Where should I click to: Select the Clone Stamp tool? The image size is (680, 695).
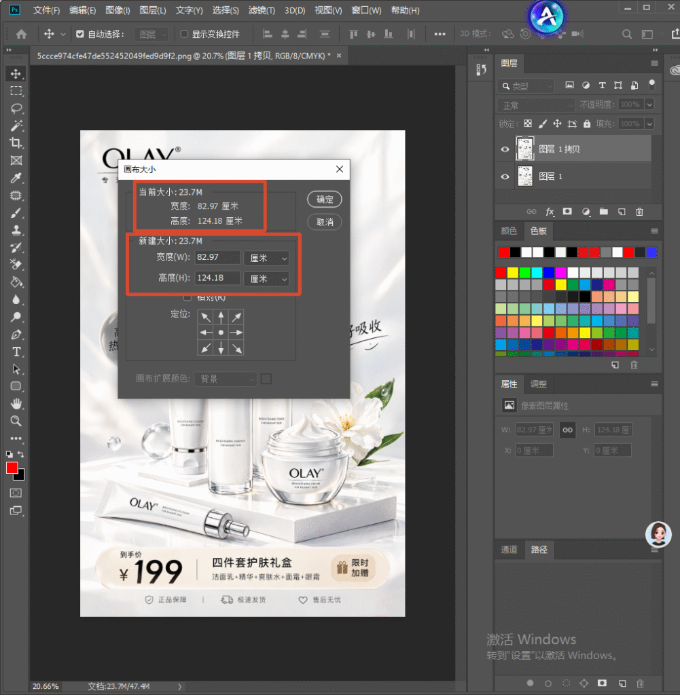click(16, 230)
